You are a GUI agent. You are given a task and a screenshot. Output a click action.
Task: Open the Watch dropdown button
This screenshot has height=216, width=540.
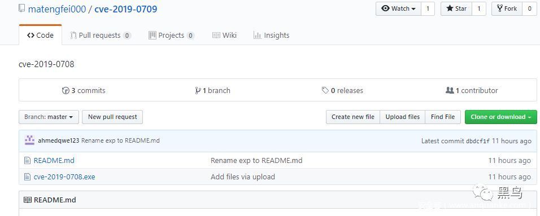[398, 8]
